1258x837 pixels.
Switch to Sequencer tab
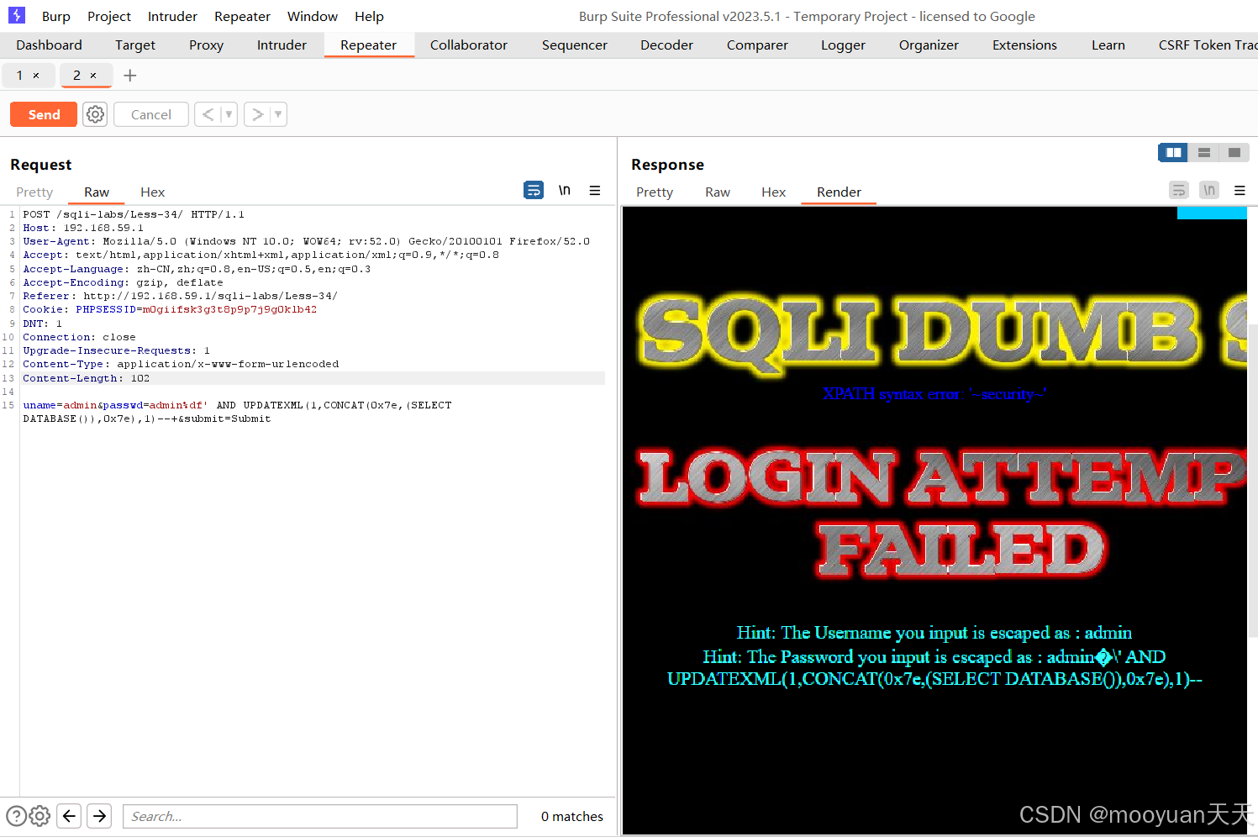(x=575, y=45)
